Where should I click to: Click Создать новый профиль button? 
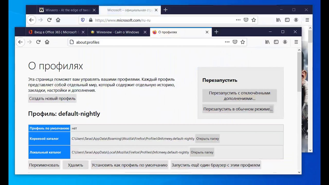coord(52,98)
